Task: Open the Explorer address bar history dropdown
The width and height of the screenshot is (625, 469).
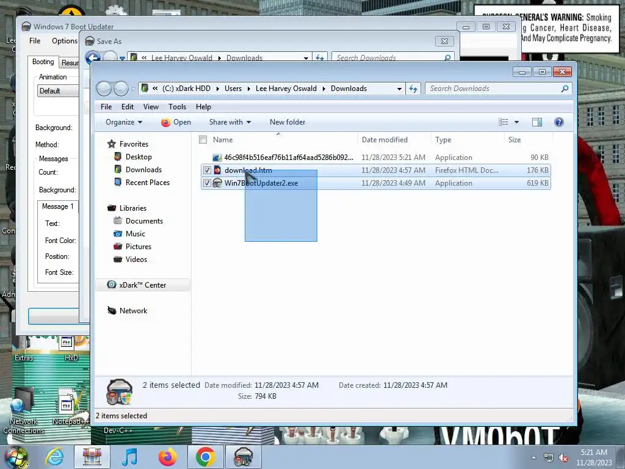Action: click(399, 89)
